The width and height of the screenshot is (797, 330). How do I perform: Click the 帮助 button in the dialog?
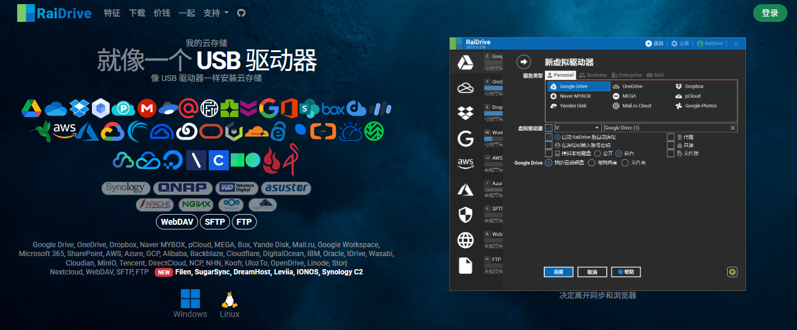pos(626,272)
